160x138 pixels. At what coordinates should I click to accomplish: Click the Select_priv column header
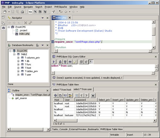click(104, 100)
